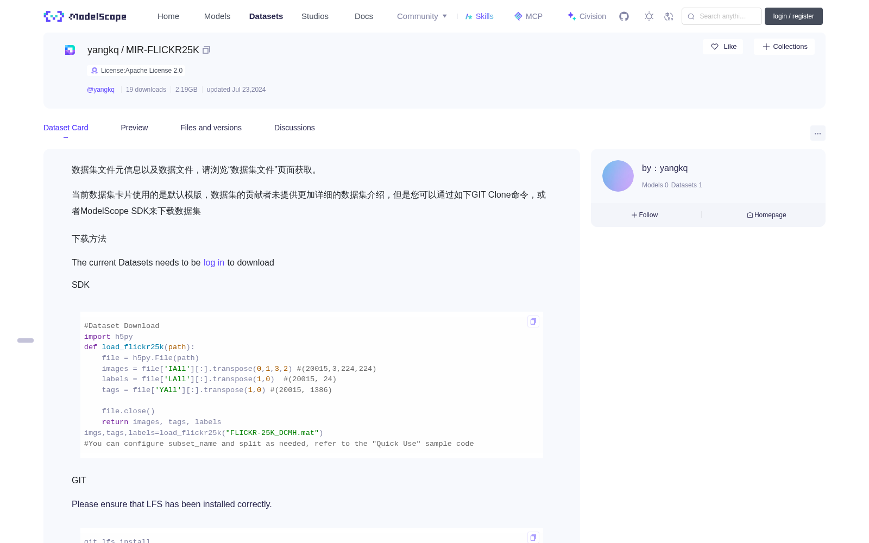Open the three-dot more options menu
The image size is (869, 543).
[818, 133]
